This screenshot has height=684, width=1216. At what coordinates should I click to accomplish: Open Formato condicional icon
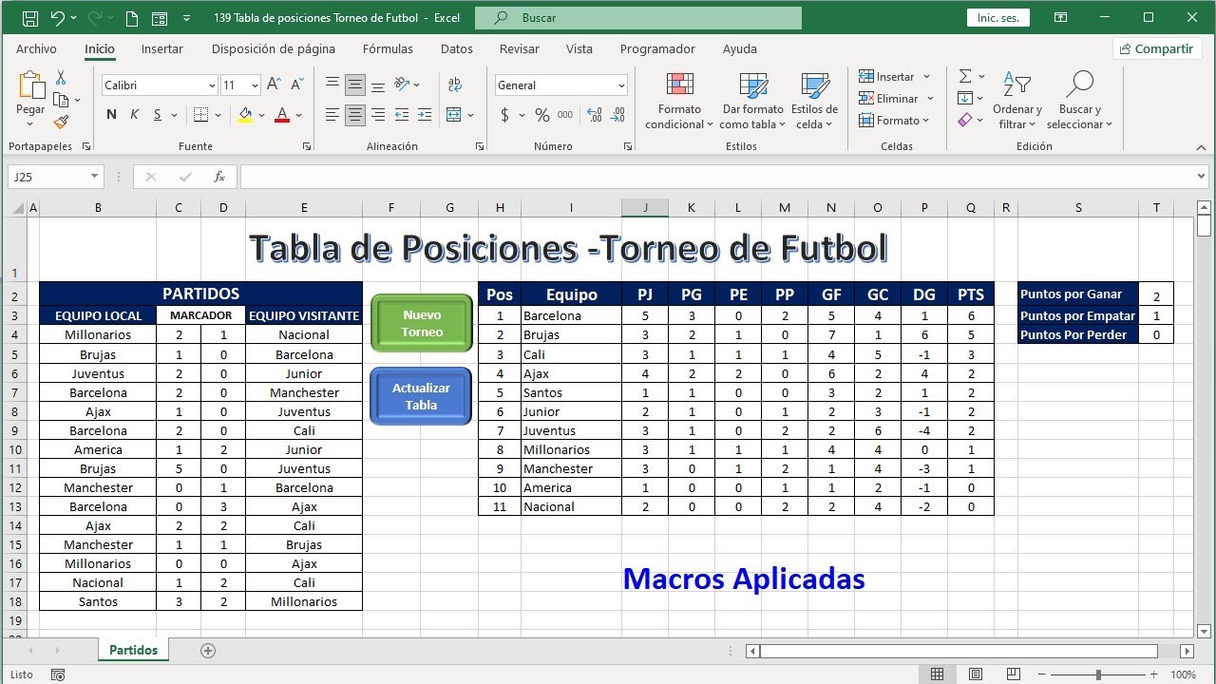tap(680, 85)
